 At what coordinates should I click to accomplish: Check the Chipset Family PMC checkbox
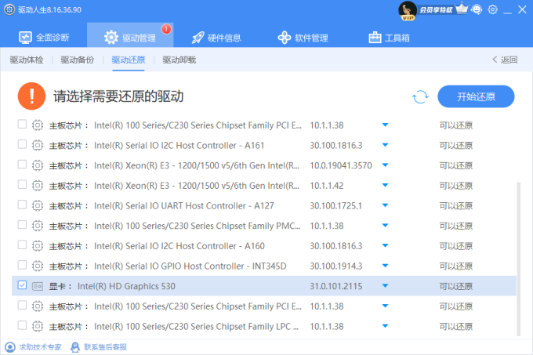(x=22, y=225)
